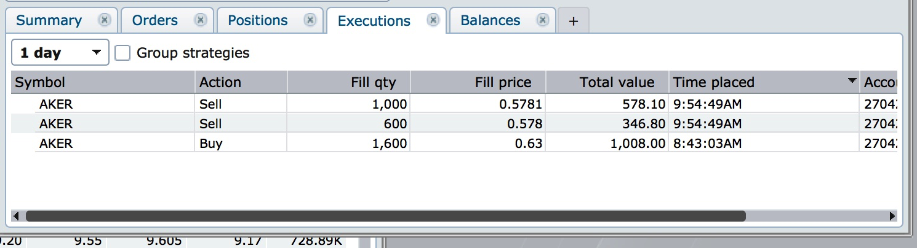Close the Positions tab
Viewport: 917px width, 248px height.
point(311,20)
